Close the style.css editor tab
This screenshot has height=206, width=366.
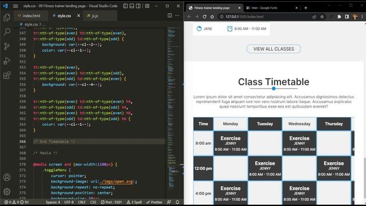click(79, 15)
